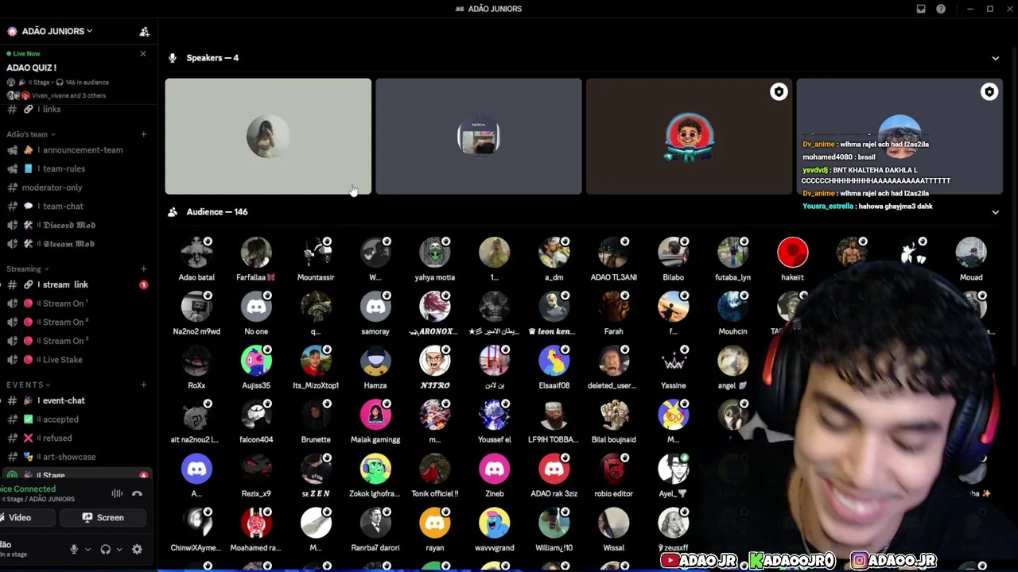
Task: Click the ADAO rak 3ziz audience avatar
Action: coord(554,470)
